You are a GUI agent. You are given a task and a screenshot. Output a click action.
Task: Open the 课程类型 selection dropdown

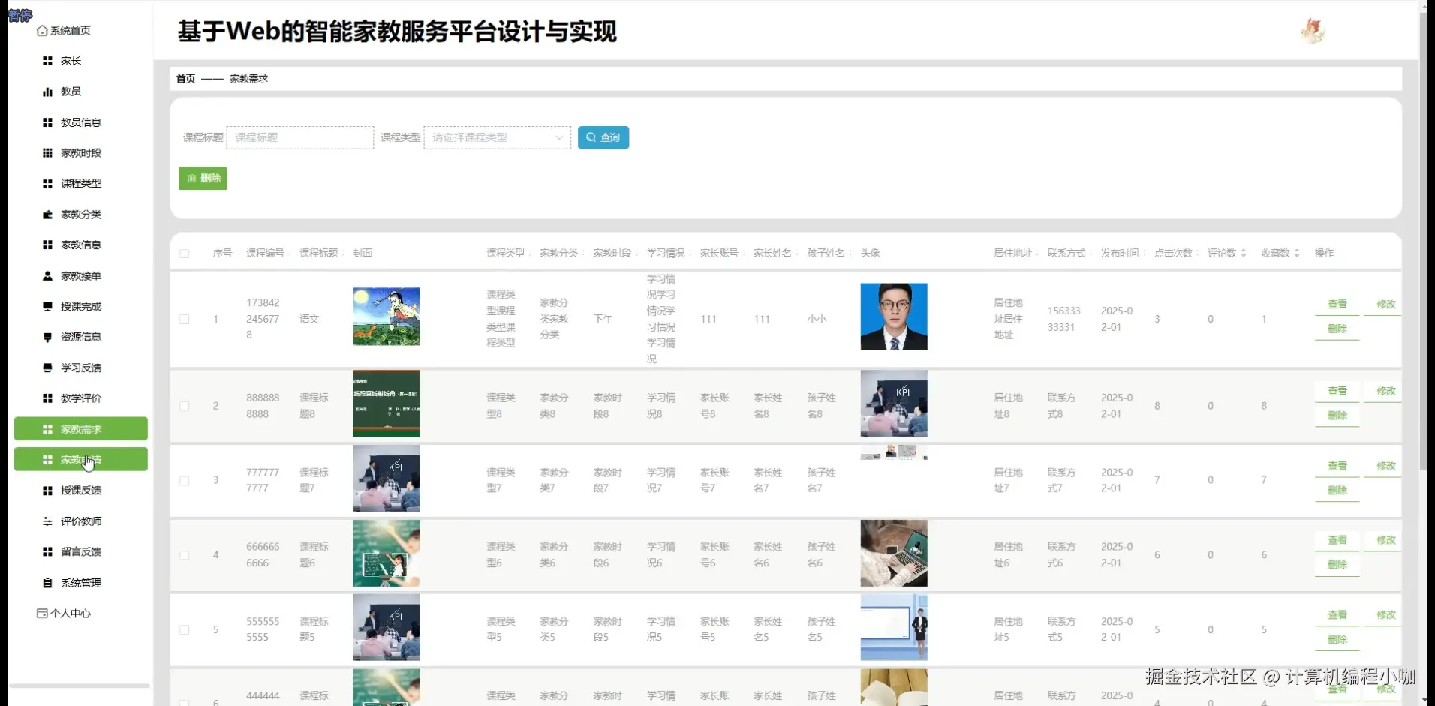496,137
